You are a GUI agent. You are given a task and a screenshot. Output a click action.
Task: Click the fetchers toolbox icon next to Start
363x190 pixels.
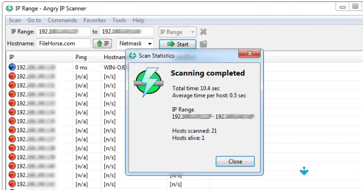pyautogui.click(x=203, y=44)
